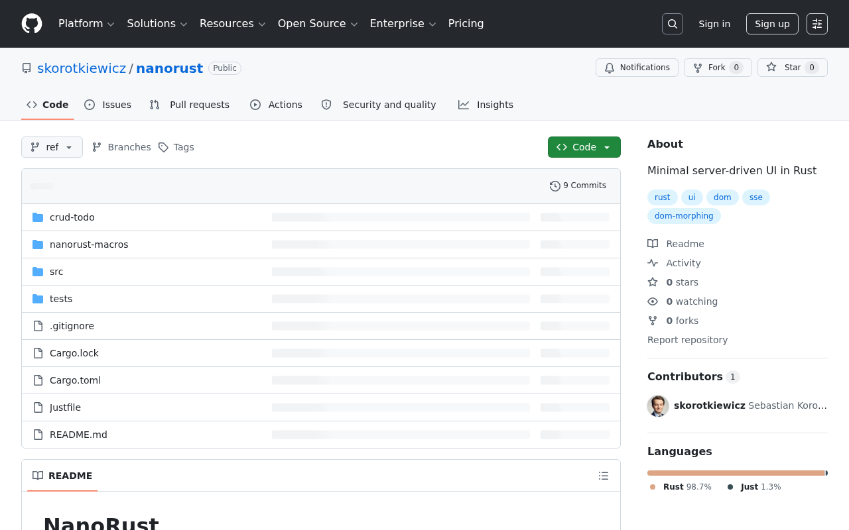Click the Cargo.lock file icon

38,353
